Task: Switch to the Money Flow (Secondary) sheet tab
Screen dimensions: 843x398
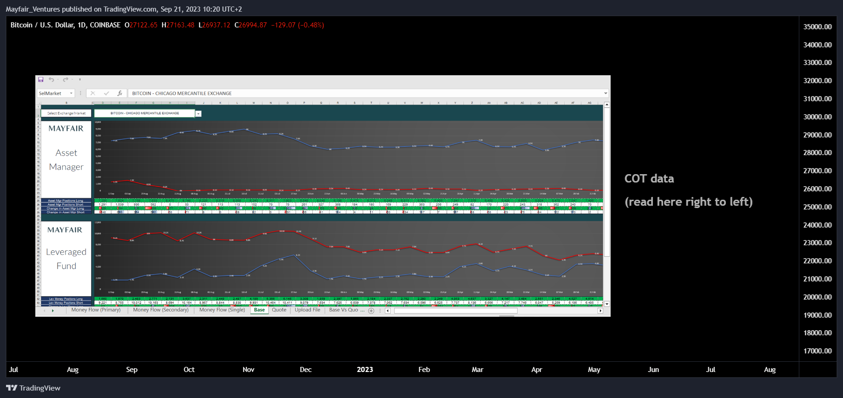Action: [161, 310]
